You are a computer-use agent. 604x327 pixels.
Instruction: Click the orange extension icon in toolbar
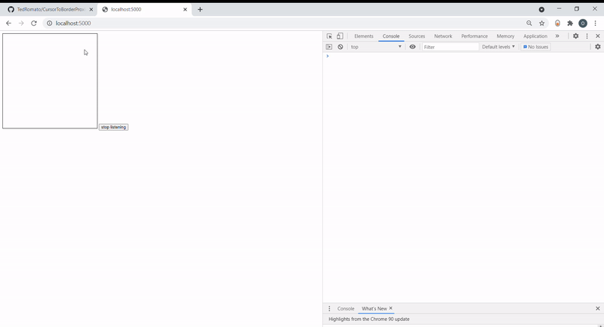557,23
